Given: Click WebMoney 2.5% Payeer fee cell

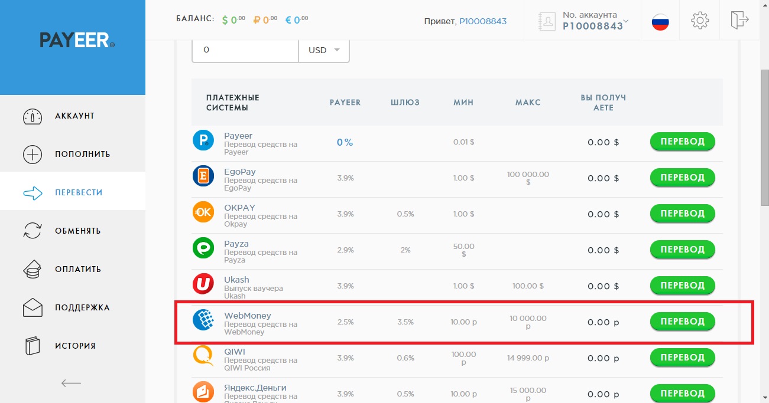Looking at the screenshot, I should coord(345,322).
